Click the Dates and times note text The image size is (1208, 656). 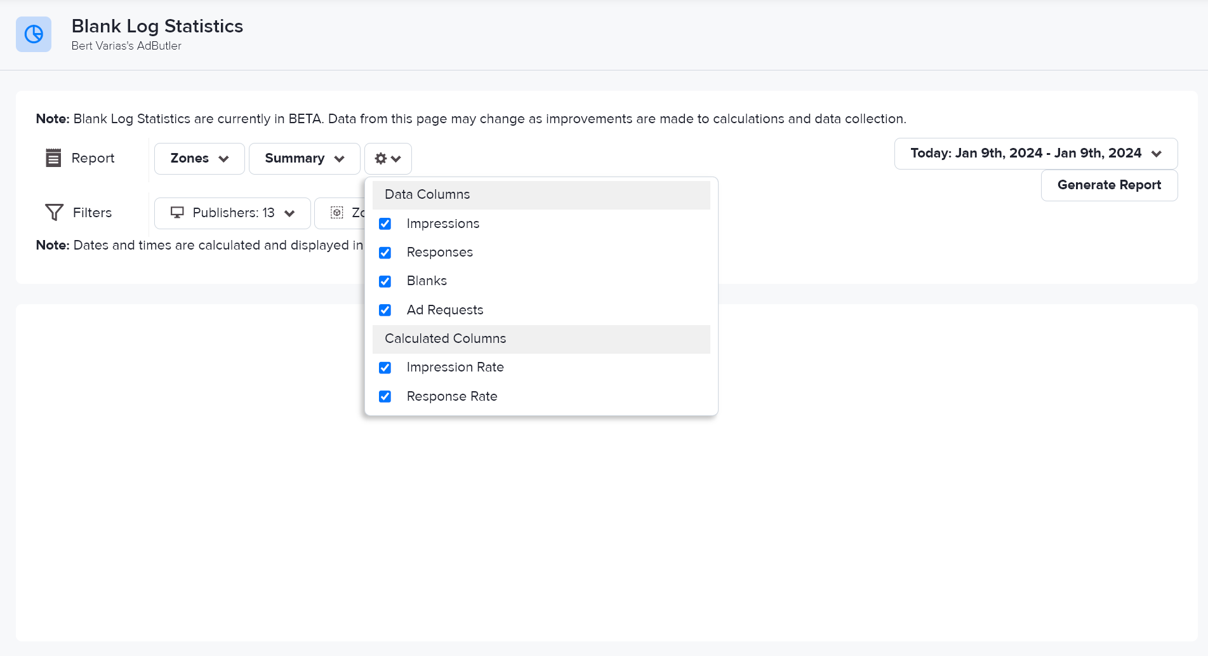pyautogui.click(x=200, y=245)
